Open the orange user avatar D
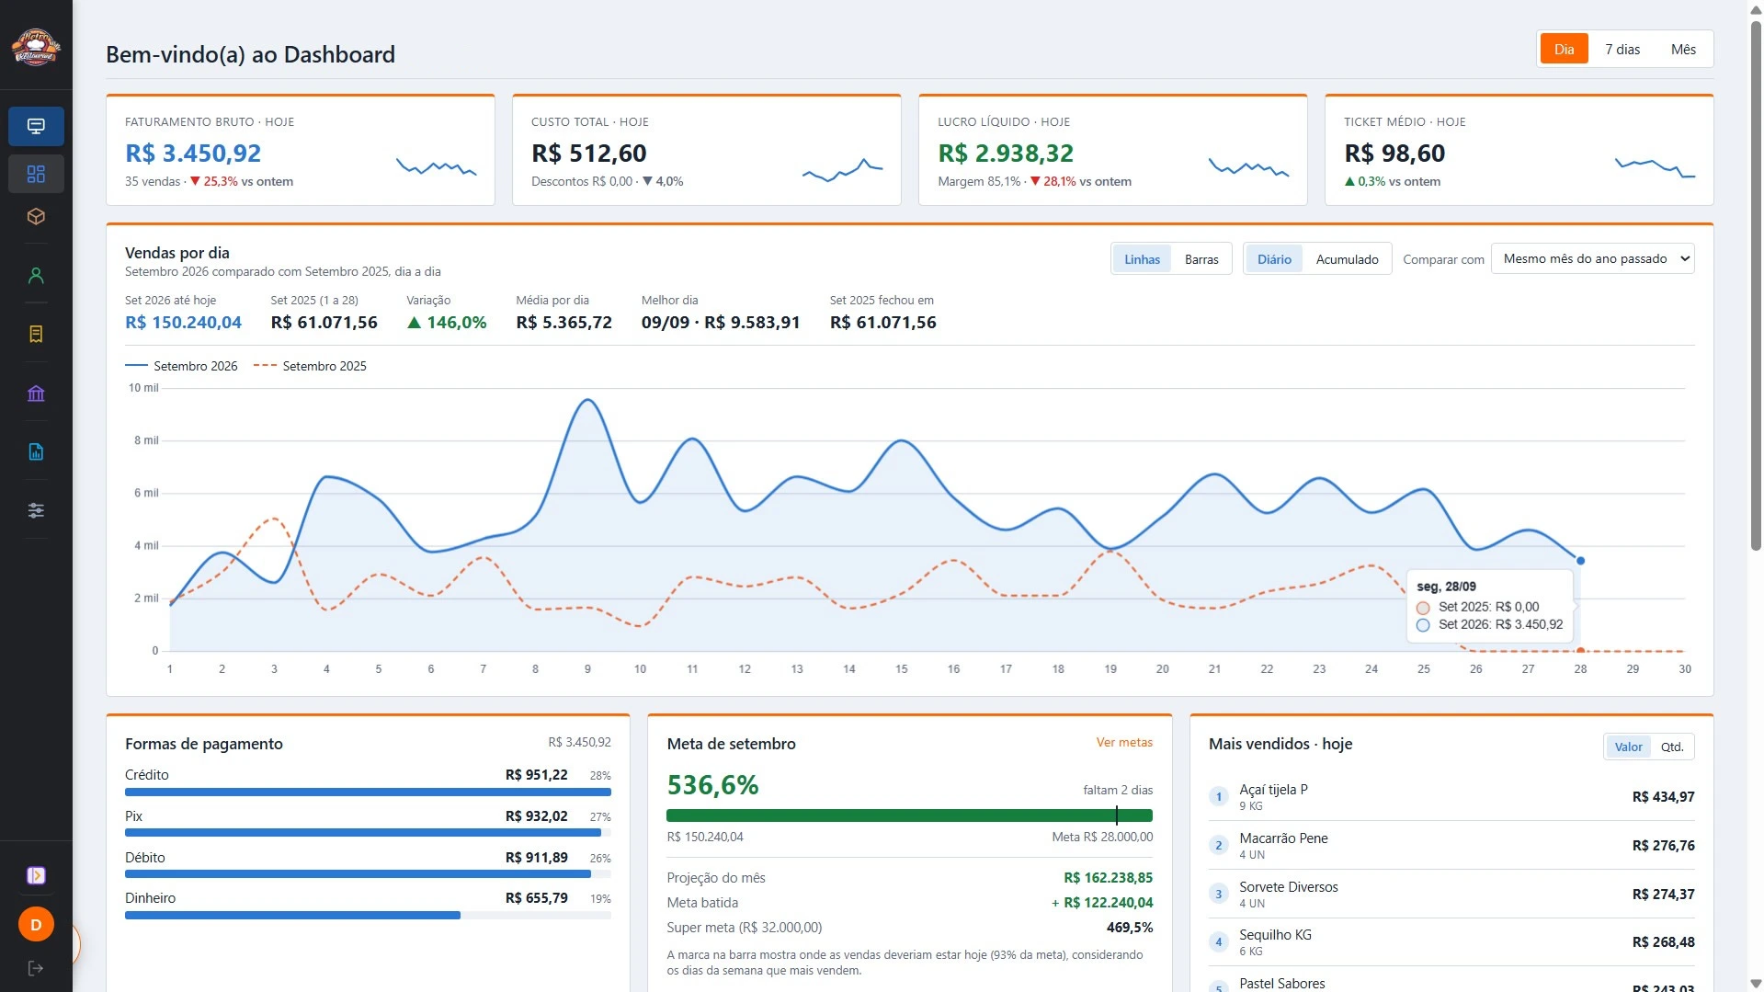Screen dimensions: 1764x992 36,924
